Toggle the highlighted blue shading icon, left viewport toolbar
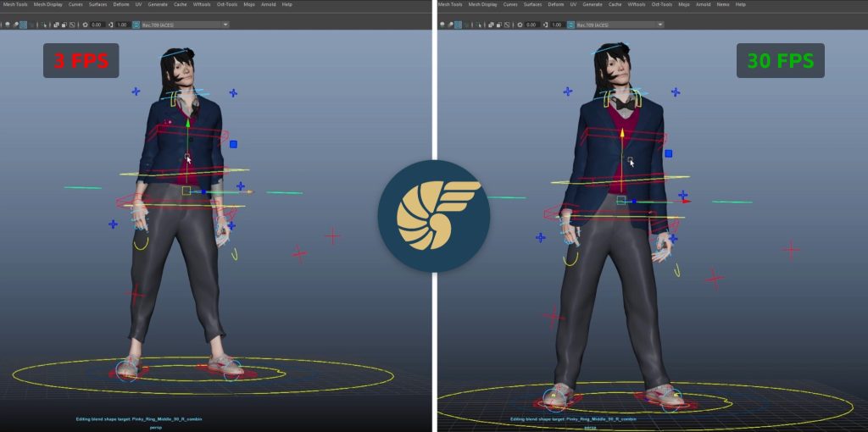This screenshot has height=432, width=868. pos(23,25)
